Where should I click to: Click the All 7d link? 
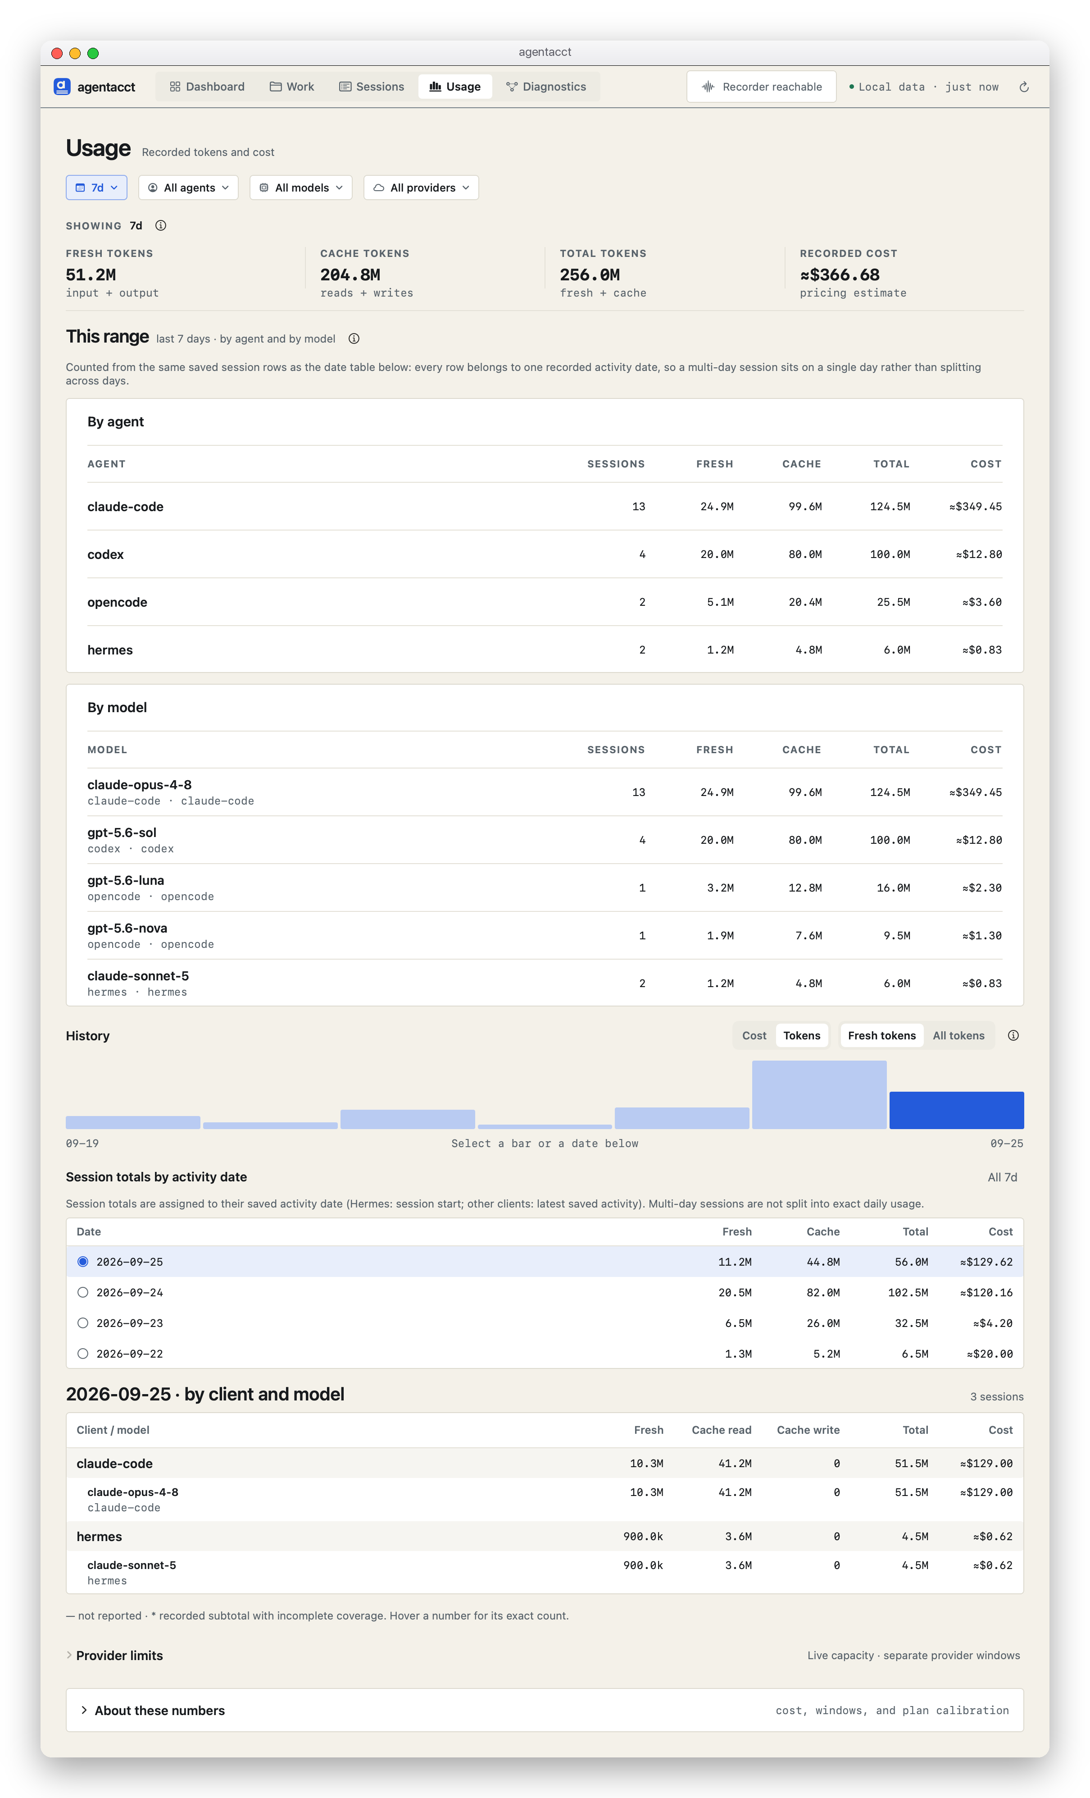[1002, 1177]
